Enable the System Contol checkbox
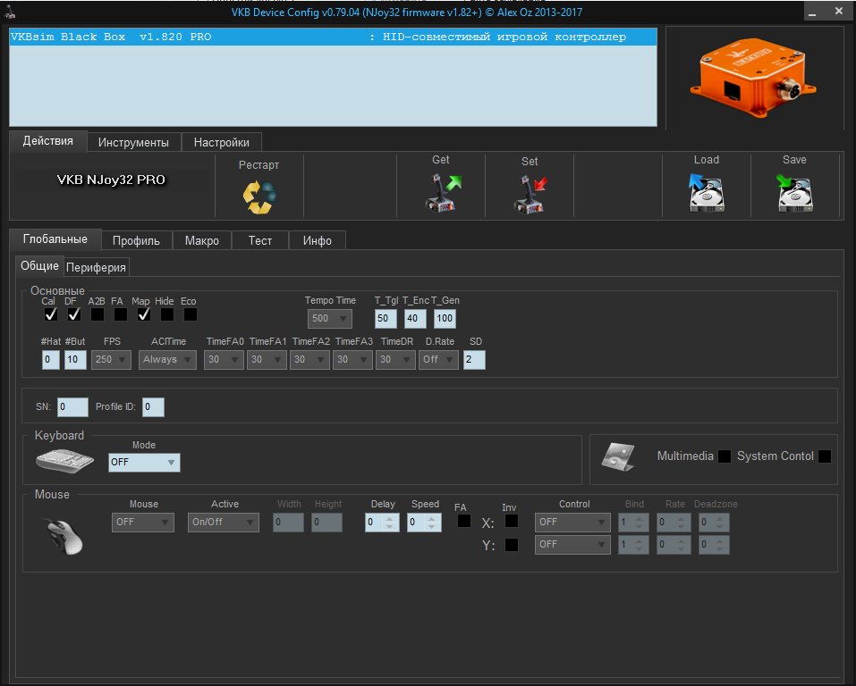The width and height of the screenshot is (856, 686). 825,456
